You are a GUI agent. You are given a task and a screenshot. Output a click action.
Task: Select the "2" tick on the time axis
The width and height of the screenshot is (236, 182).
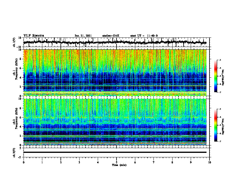click(61, 162)
